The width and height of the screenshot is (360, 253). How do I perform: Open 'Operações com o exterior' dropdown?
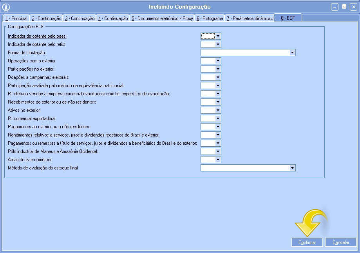pyautogui.click(x=218, y=61)
